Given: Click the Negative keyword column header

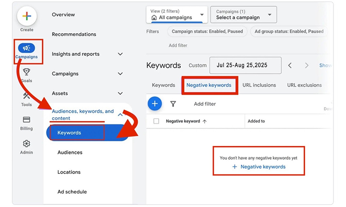Looking at the screenshot, I should pos(183,121).
